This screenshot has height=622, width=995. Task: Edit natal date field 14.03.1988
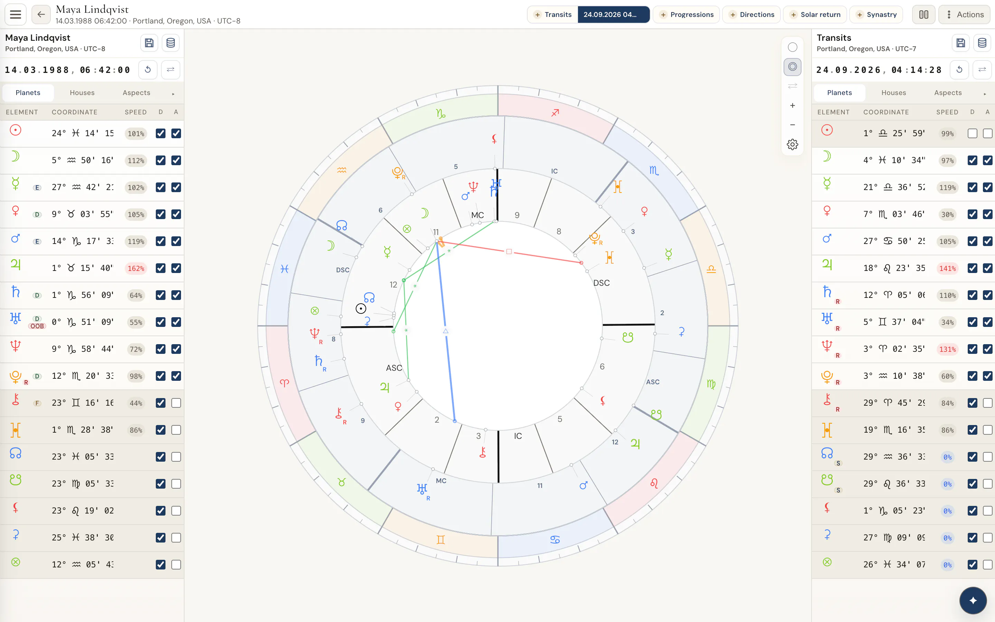(37, 70)
